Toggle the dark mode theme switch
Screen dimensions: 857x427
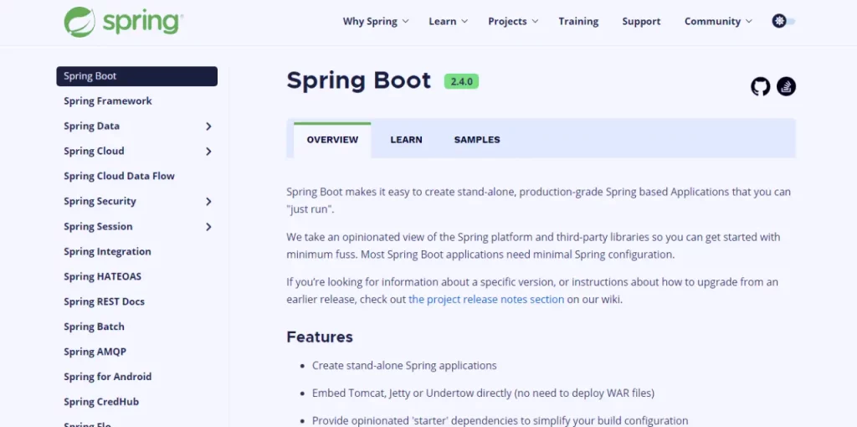click(783, 21)
